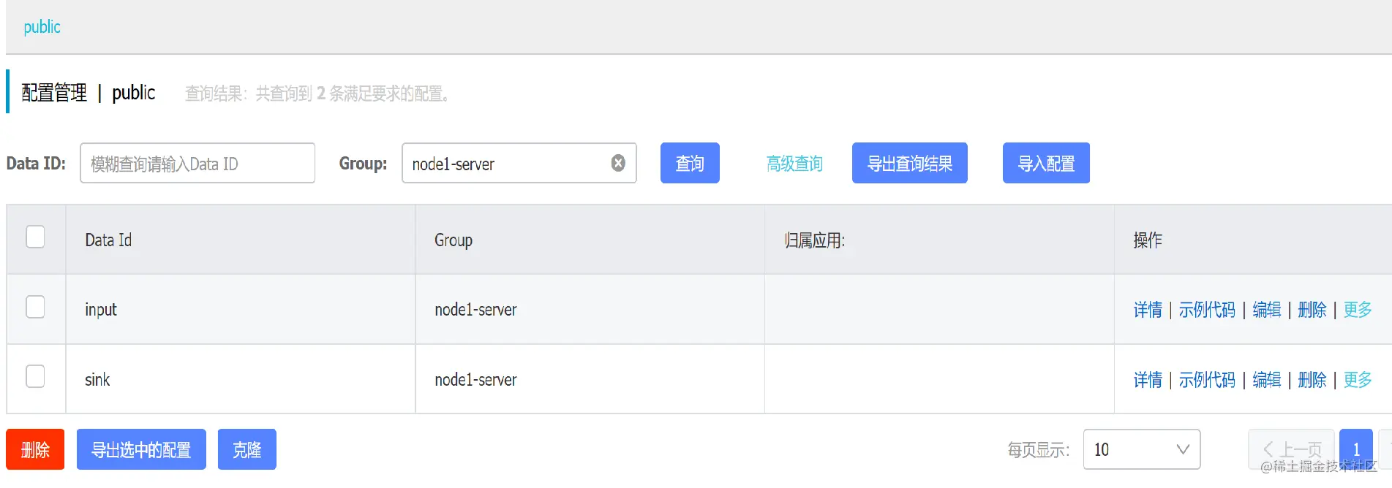Click 编辑 for the input row
This screenshot has width=1392, height=488.
1267,310
